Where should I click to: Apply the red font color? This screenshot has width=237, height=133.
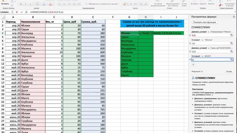pyautogui.click(x=50, y=4)
